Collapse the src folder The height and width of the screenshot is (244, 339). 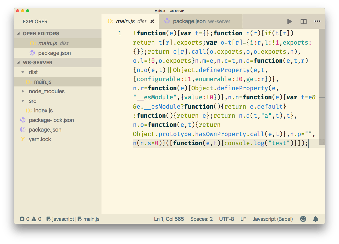(23, 101)
